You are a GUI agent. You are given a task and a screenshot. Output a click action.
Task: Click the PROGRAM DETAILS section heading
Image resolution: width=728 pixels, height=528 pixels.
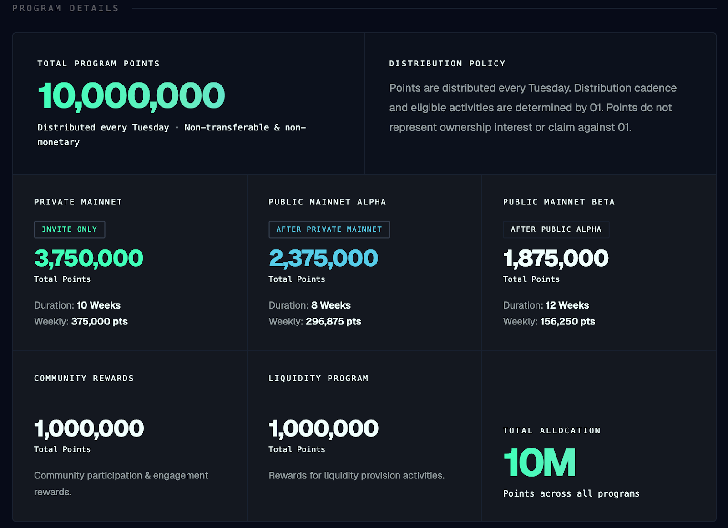pos(66,8)
